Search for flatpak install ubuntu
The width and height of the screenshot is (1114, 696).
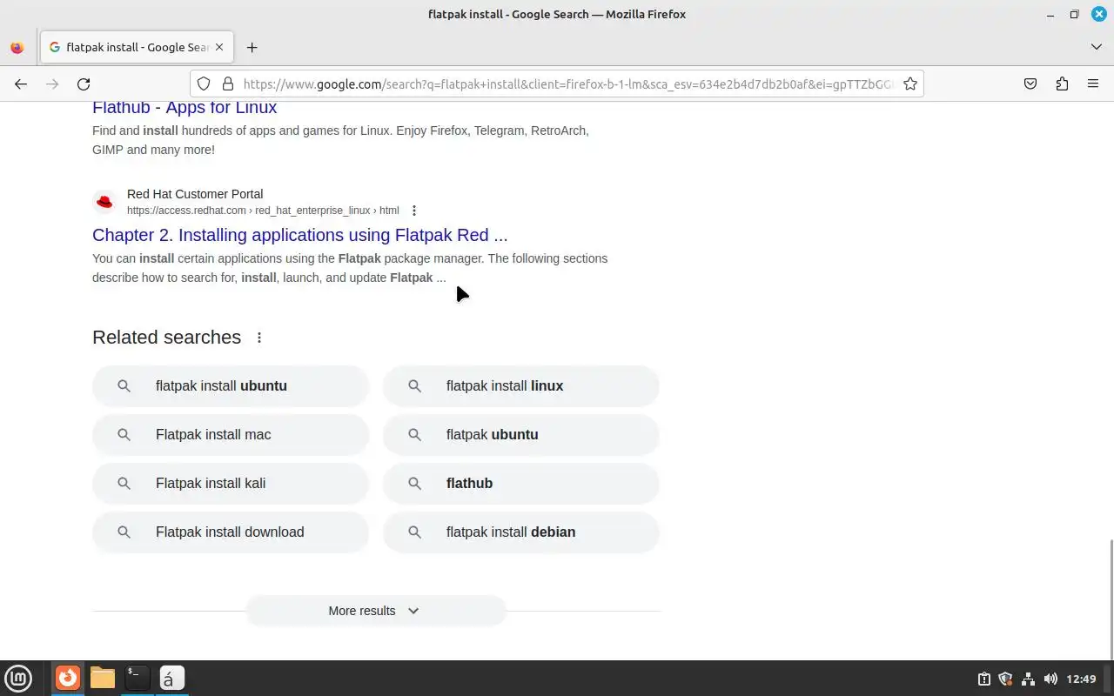point(231,385)
